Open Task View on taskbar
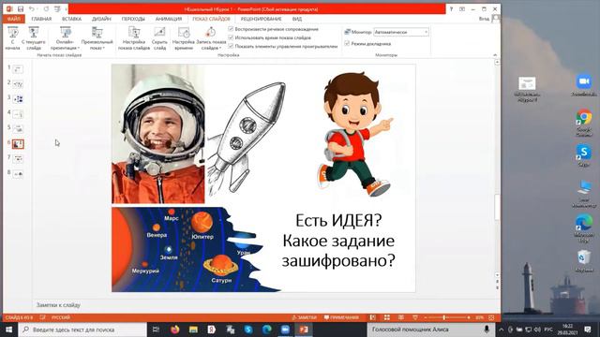This screenshot has height=337, width=600. pyautogui.click(x=156, y=330)
